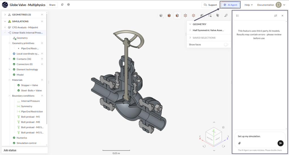Send the AI Agent message
The width and height of the screenshot is (289, 155).
(280, 143)
